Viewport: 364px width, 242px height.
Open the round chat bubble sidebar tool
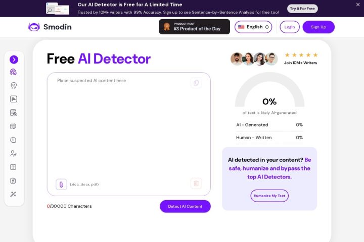click(13, 140)
